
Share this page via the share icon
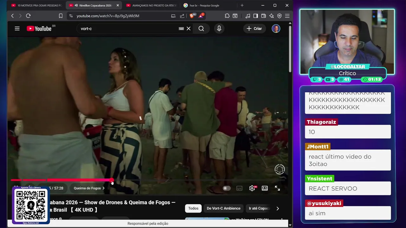click(182, 16)
